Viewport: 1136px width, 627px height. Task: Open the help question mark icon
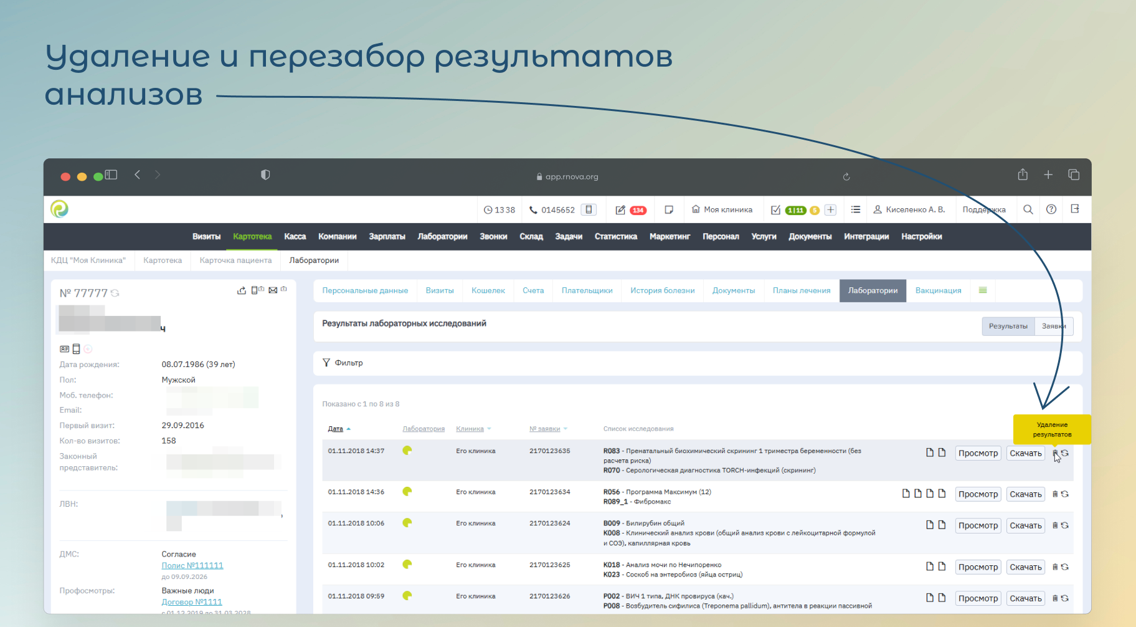coord(1051,209)
